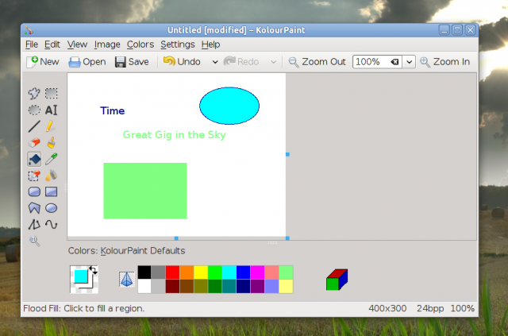Viewport: 508px width, 336px height.
Task: Select the Curve tool
Action: (x=51, y=225)
